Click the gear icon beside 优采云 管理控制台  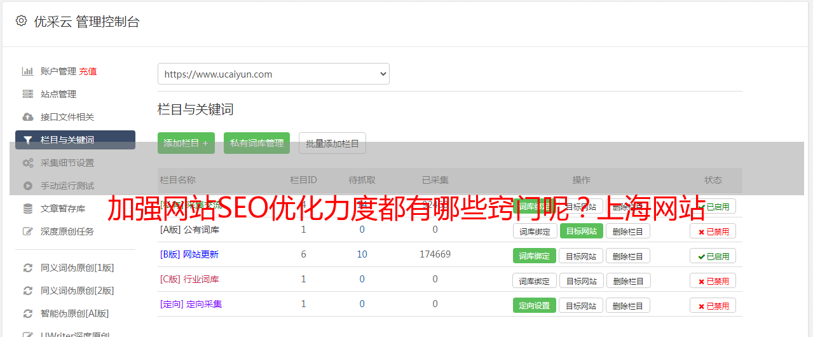pos(22,21)
